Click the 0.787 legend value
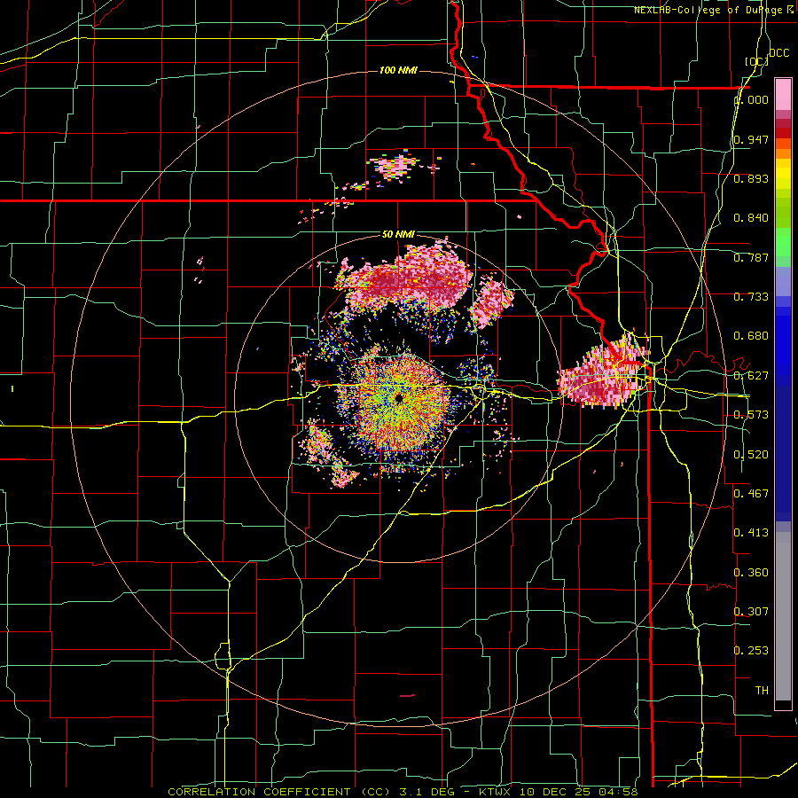The width and height of the screenshot is (798, 798). click(x=751, y=257)
